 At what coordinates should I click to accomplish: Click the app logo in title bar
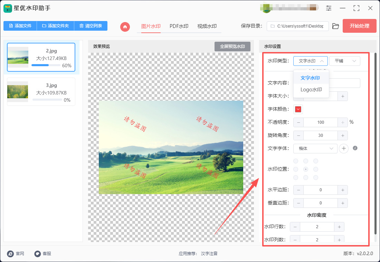click(8, 8)
